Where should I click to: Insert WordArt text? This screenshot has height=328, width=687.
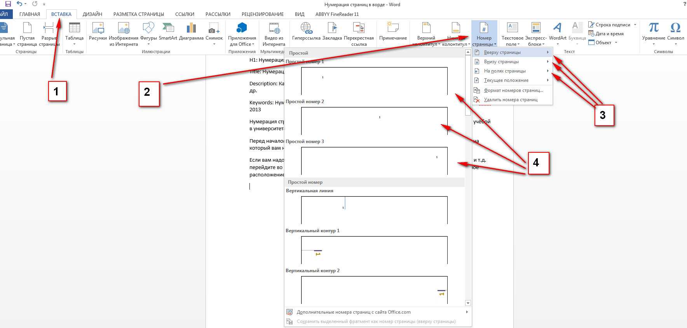(558, 34)
